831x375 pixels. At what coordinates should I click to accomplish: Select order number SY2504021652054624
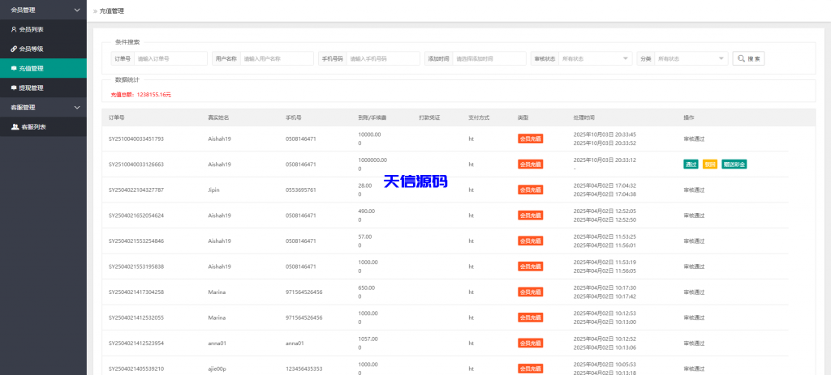click(x=136, y=215)
